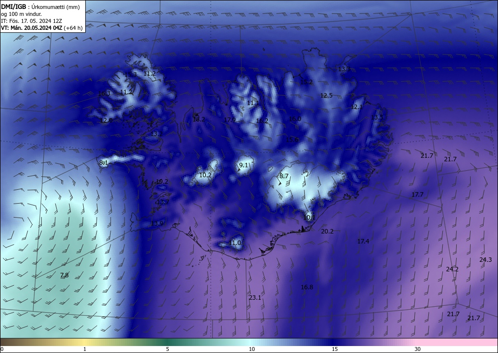Click the 17.4 value on the map
The height and width of the screenshot is (353, 498).
[363, 241]
